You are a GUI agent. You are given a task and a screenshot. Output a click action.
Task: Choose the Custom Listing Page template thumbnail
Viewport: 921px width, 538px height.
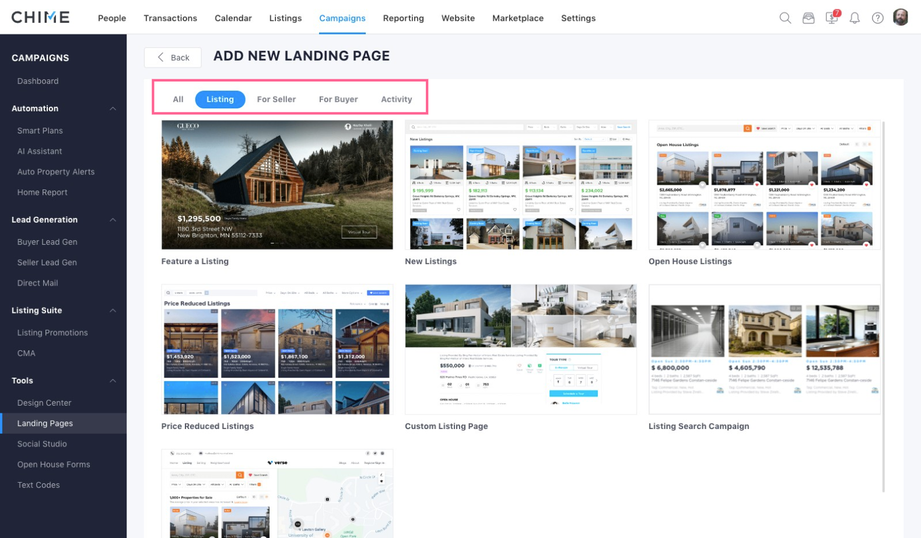520,350
